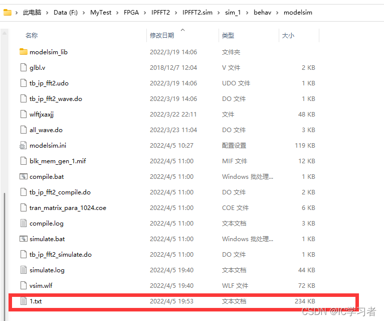
Task: Select the modelsim_lib folder name
Action: coord(49,52)
